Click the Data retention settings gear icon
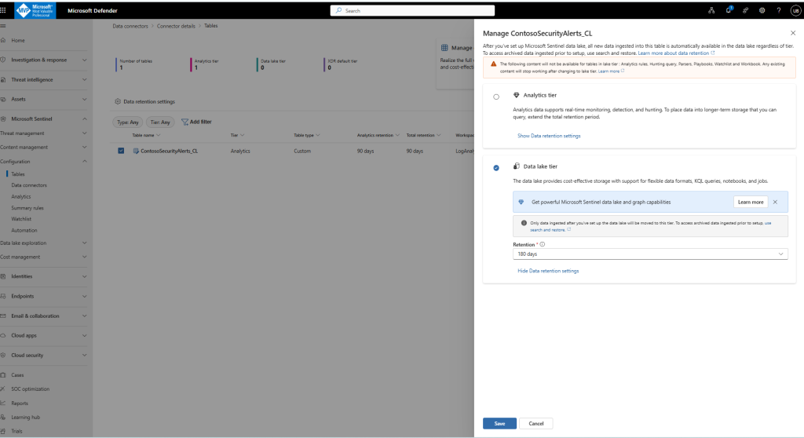This screenshot has width=804, height=438. click(x=118, y=101)
